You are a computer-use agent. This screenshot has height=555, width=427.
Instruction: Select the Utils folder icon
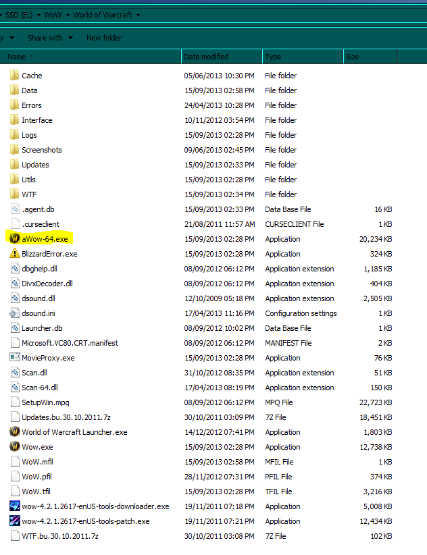coord(14,180)
